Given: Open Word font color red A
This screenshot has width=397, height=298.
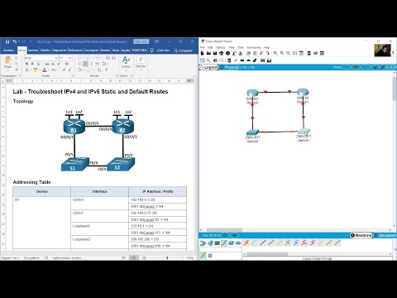Looking at the screenshot, I should pos(45,70).
